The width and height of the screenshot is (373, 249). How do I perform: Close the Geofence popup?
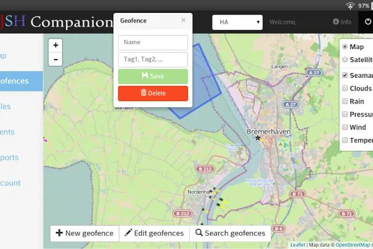pos(183,20)
